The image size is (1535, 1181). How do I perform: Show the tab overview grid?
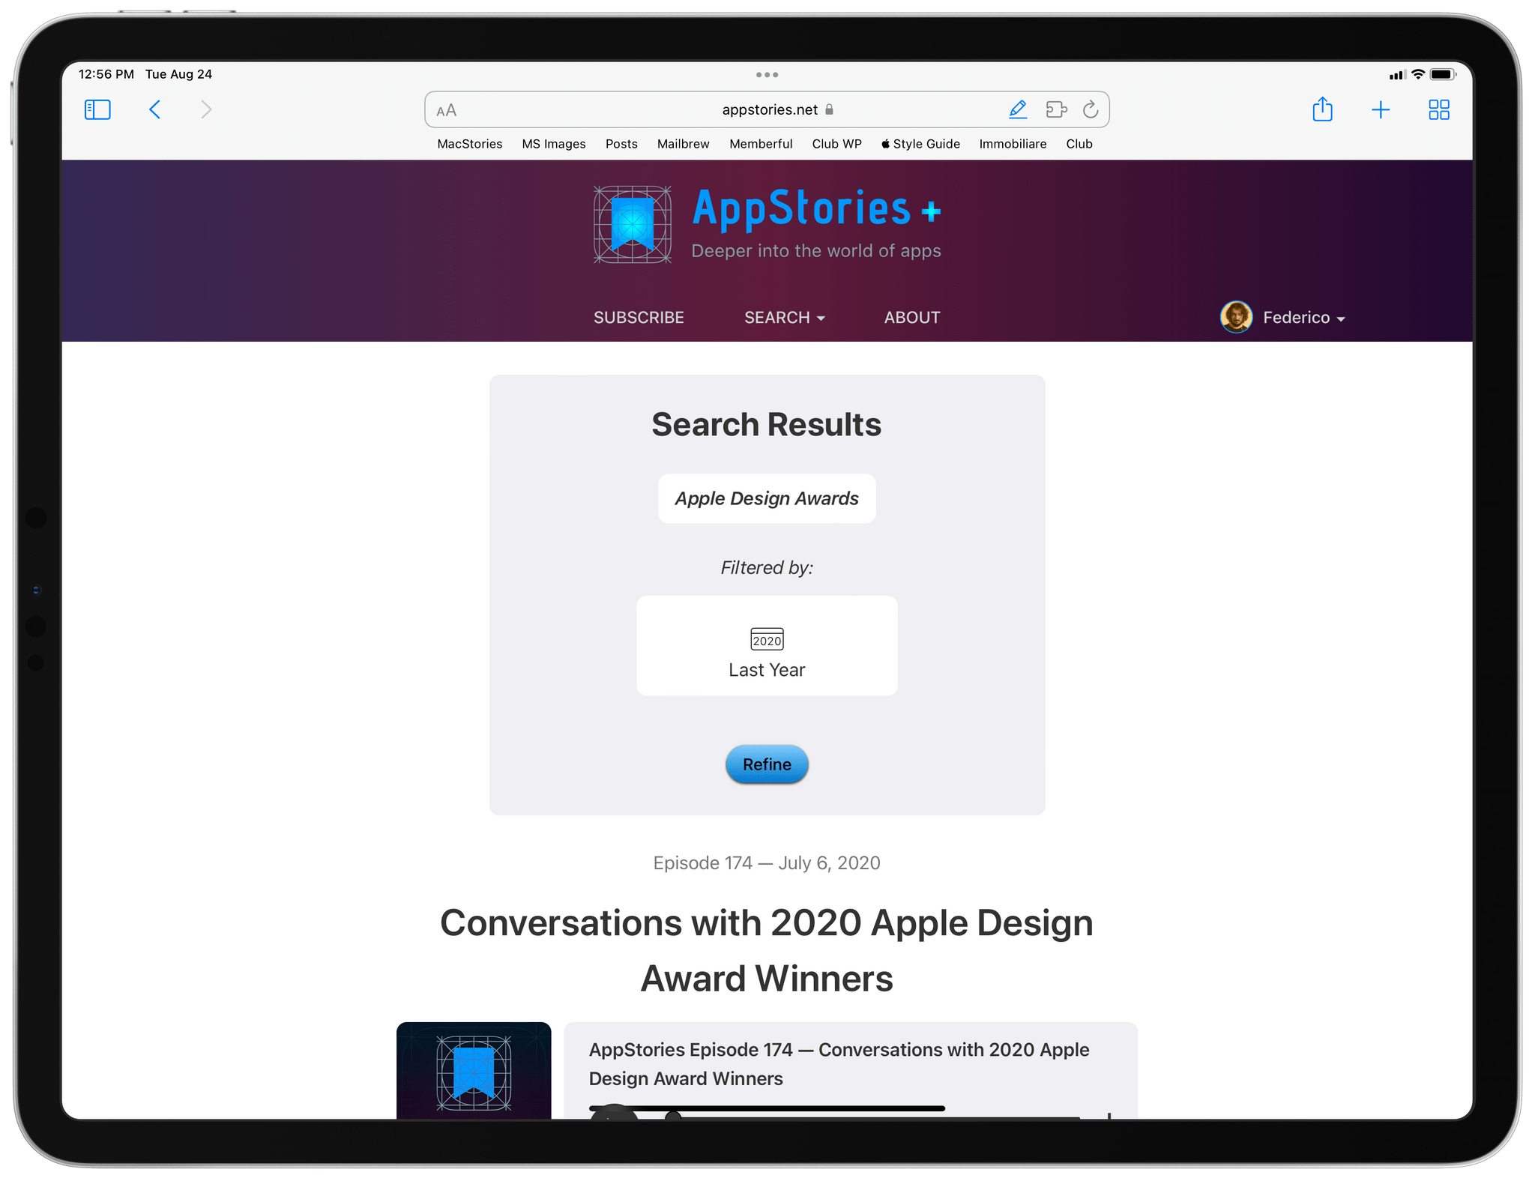[1438, 110]
